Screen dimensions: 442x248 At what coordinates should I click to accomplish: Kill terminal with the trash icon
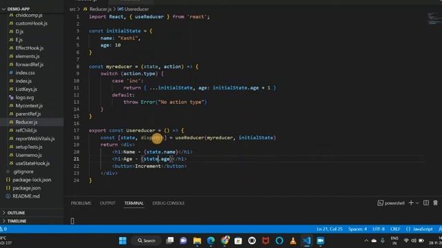click(x=436, y=203)
